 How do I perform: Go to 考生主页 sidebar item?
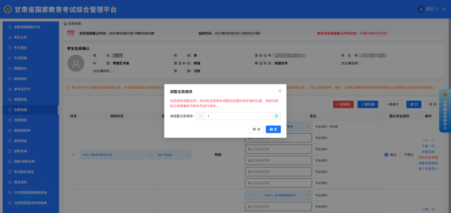click(x=30, y=38)
